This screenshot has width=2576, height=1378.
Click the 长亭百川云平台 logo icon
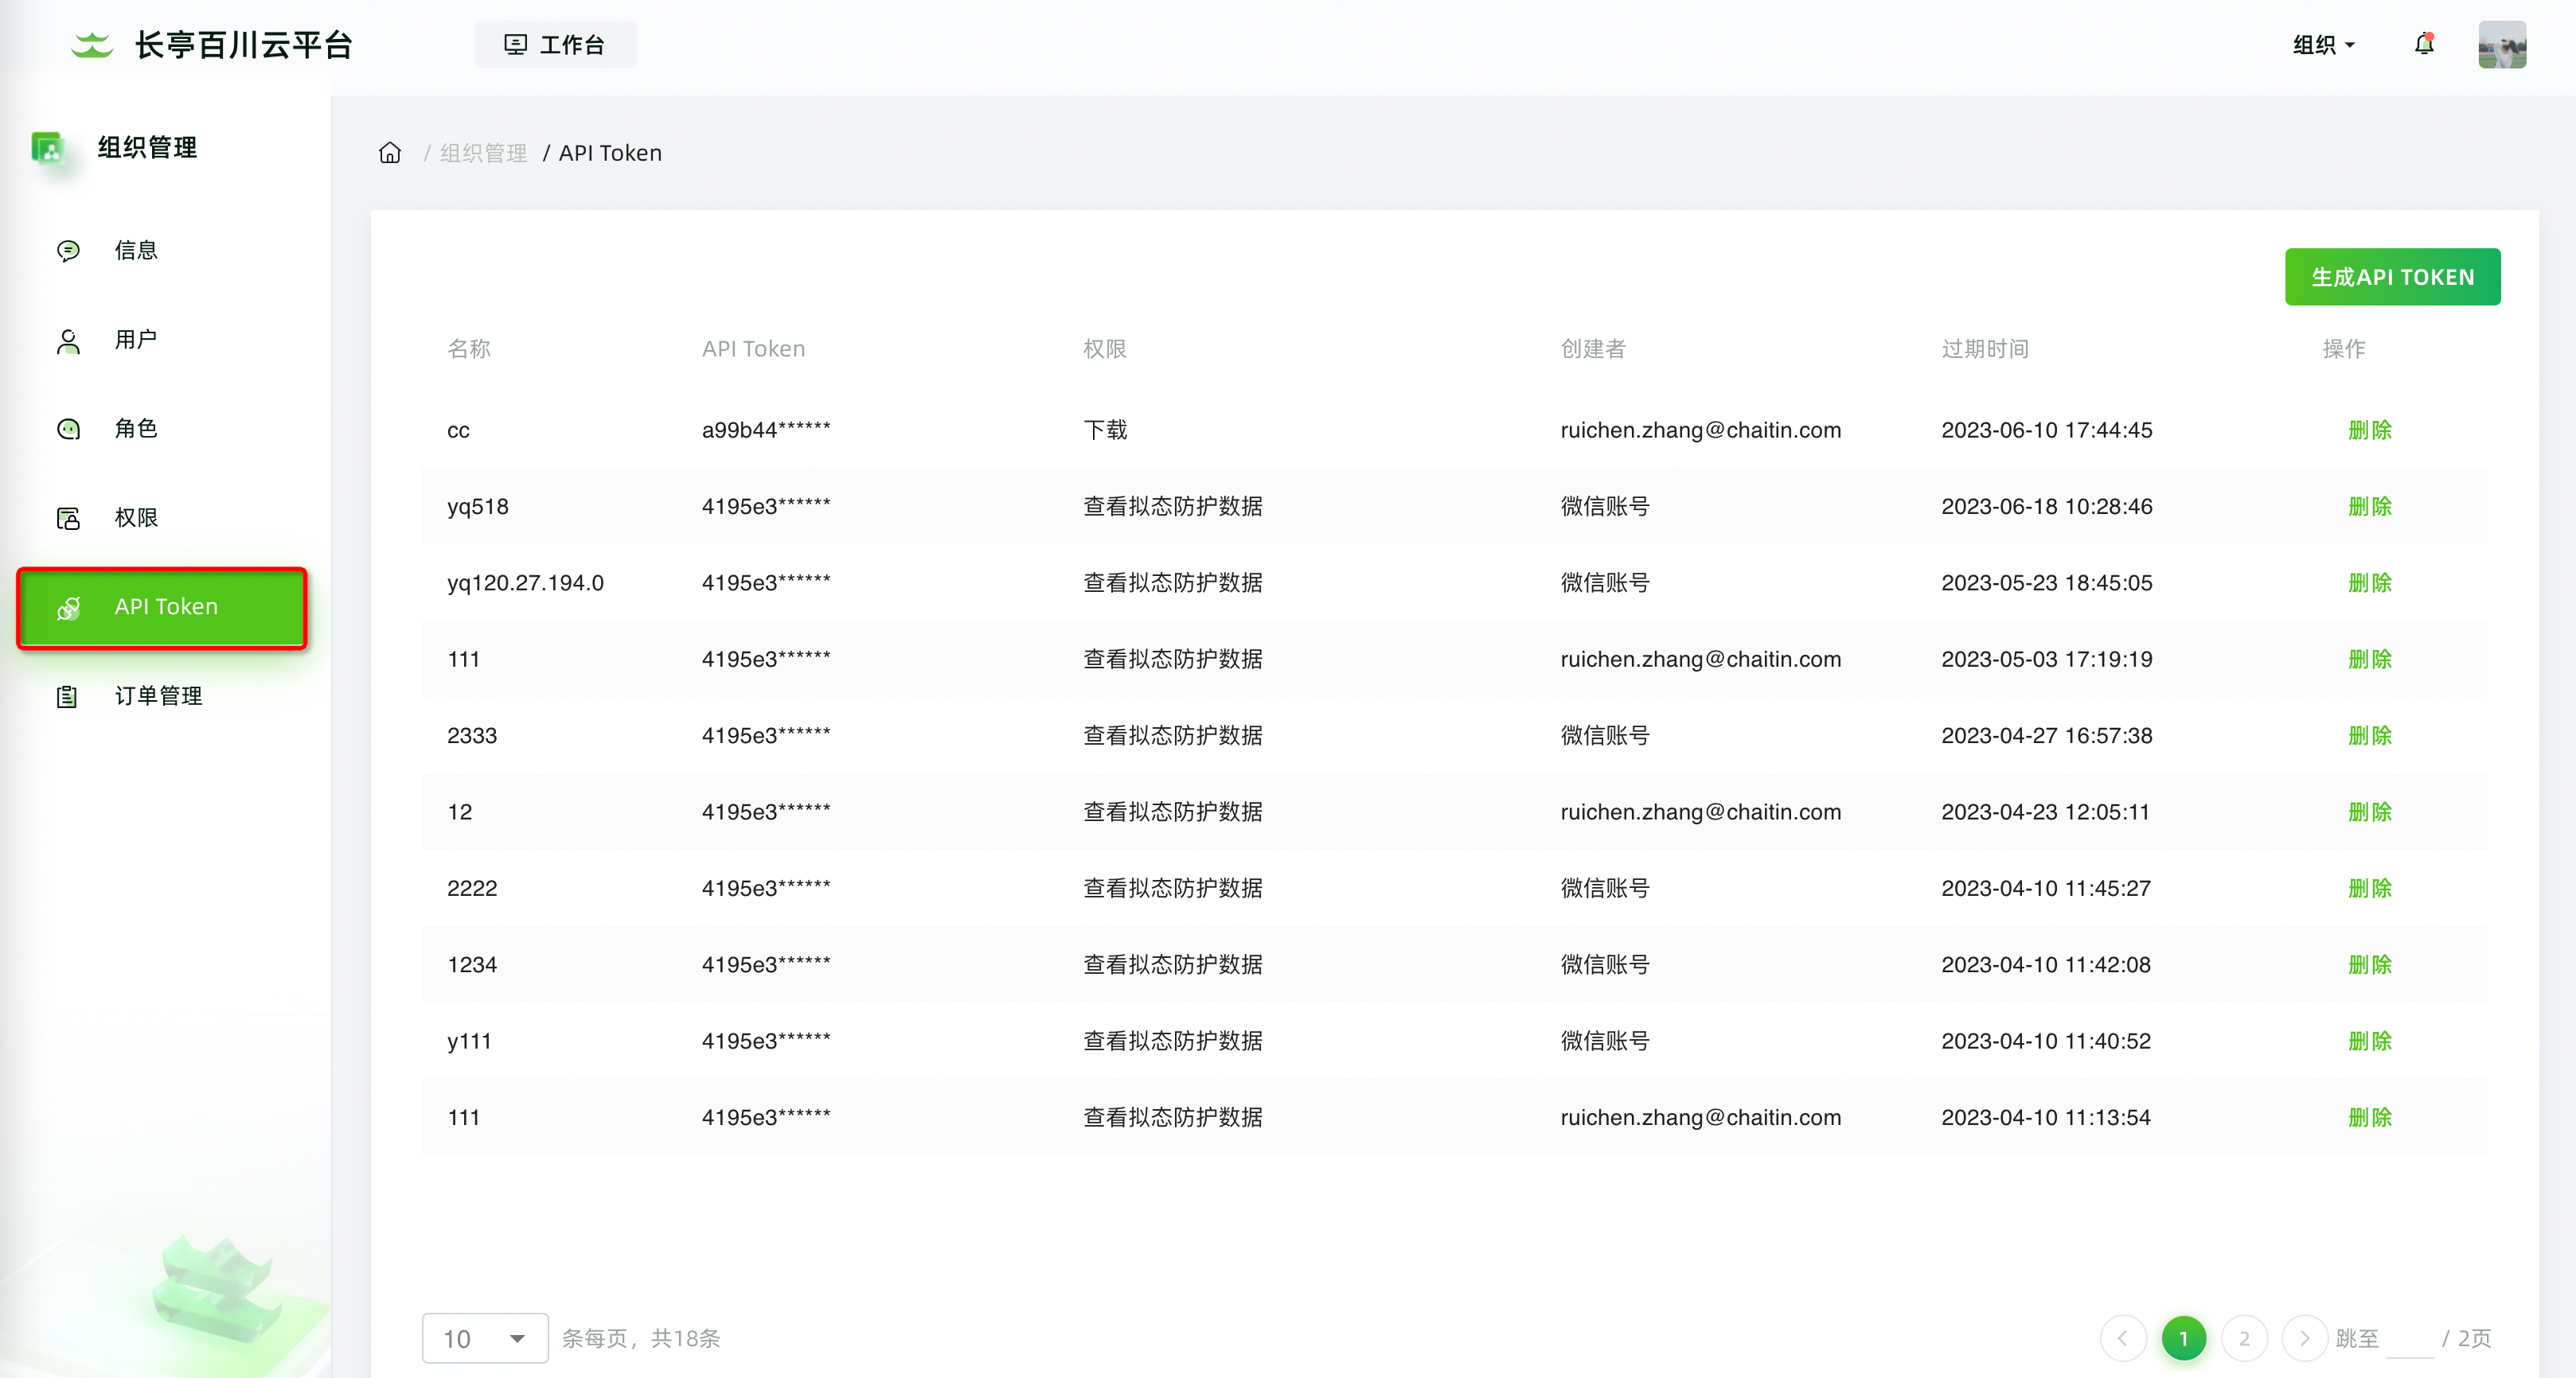point(92,45)
